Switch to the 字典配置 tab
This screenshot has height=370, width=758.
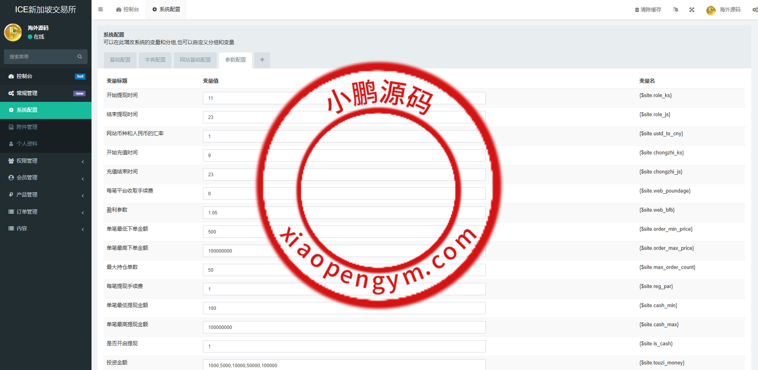[x=155, y=60]
